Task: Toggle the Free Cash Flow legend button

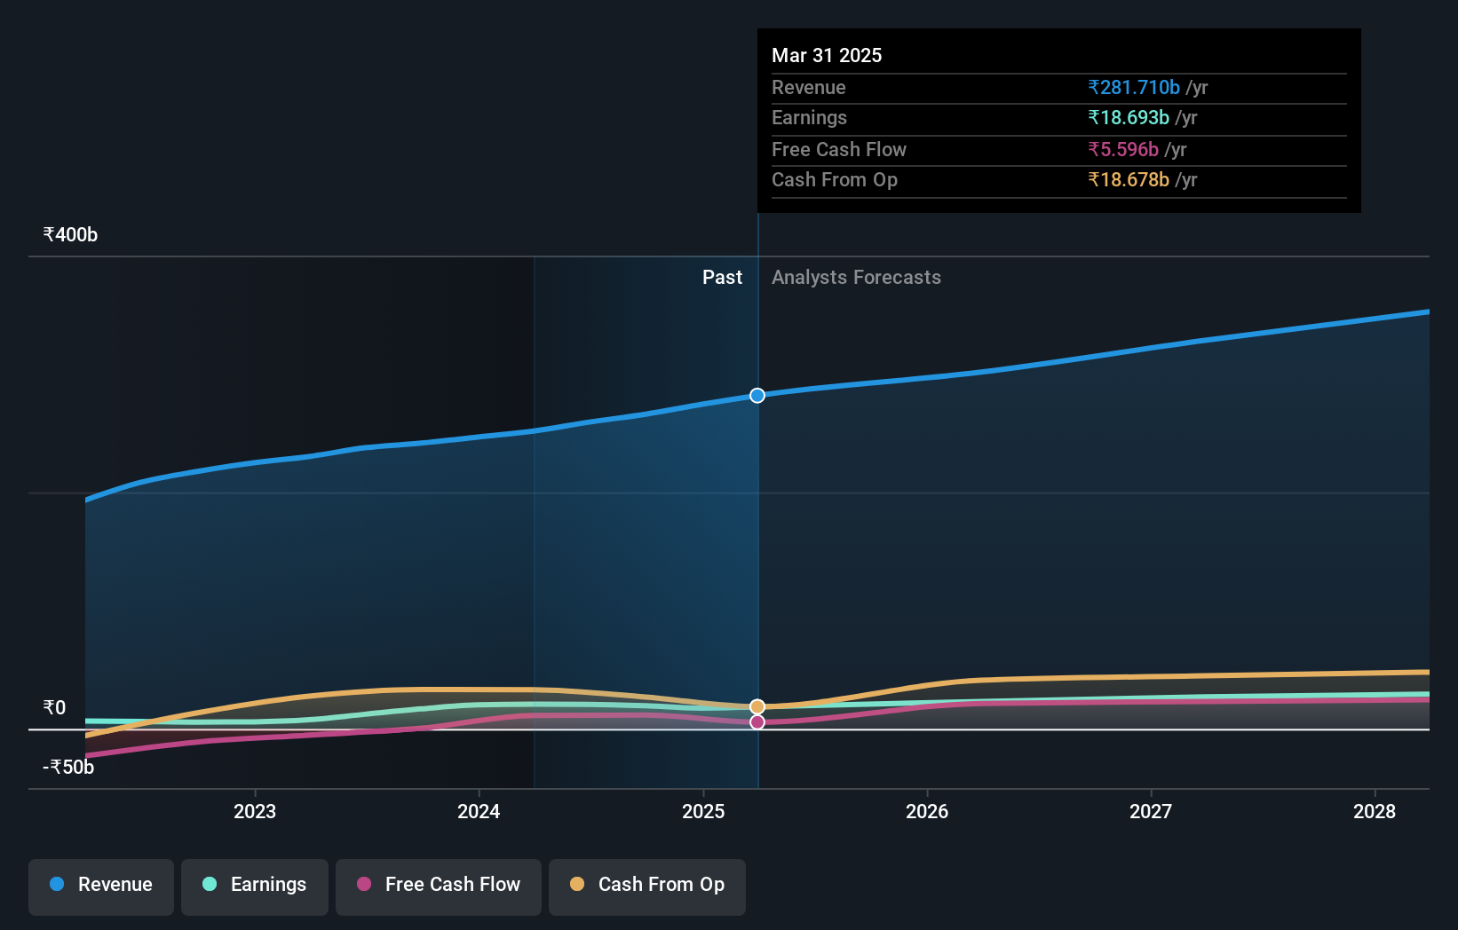Action: click(x=439, y=887)
